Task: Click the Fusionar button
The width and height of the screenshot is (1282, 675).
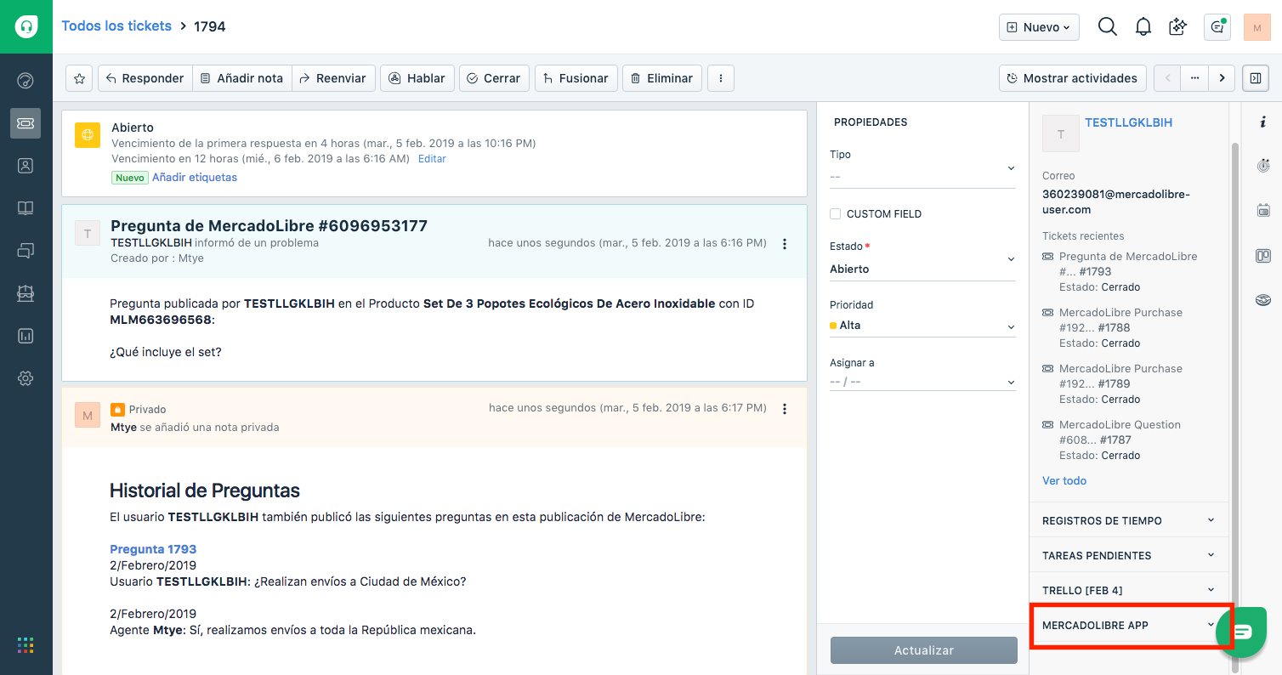Action: [576, 78]
